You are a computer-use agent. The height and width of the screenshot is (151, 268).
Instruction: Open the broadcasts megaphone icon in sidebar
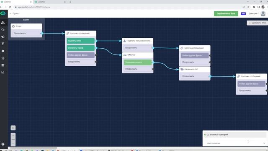pyautogui.click(x=3, y=37)
